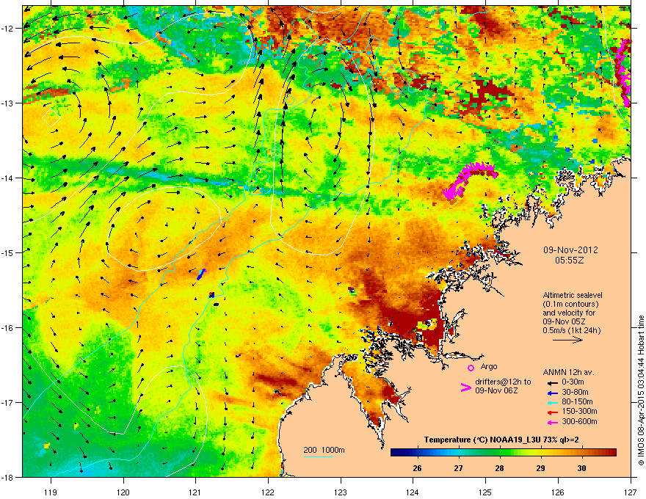Screen dimensions: 646x499
Task: Click the white diamond marker near 119°E
Action: tap(51, 117)
